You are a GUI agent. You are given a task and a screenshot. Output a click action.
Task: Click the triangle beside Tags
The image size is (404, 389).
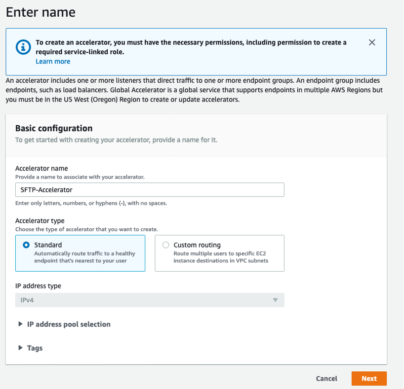(x=21, y=348)
